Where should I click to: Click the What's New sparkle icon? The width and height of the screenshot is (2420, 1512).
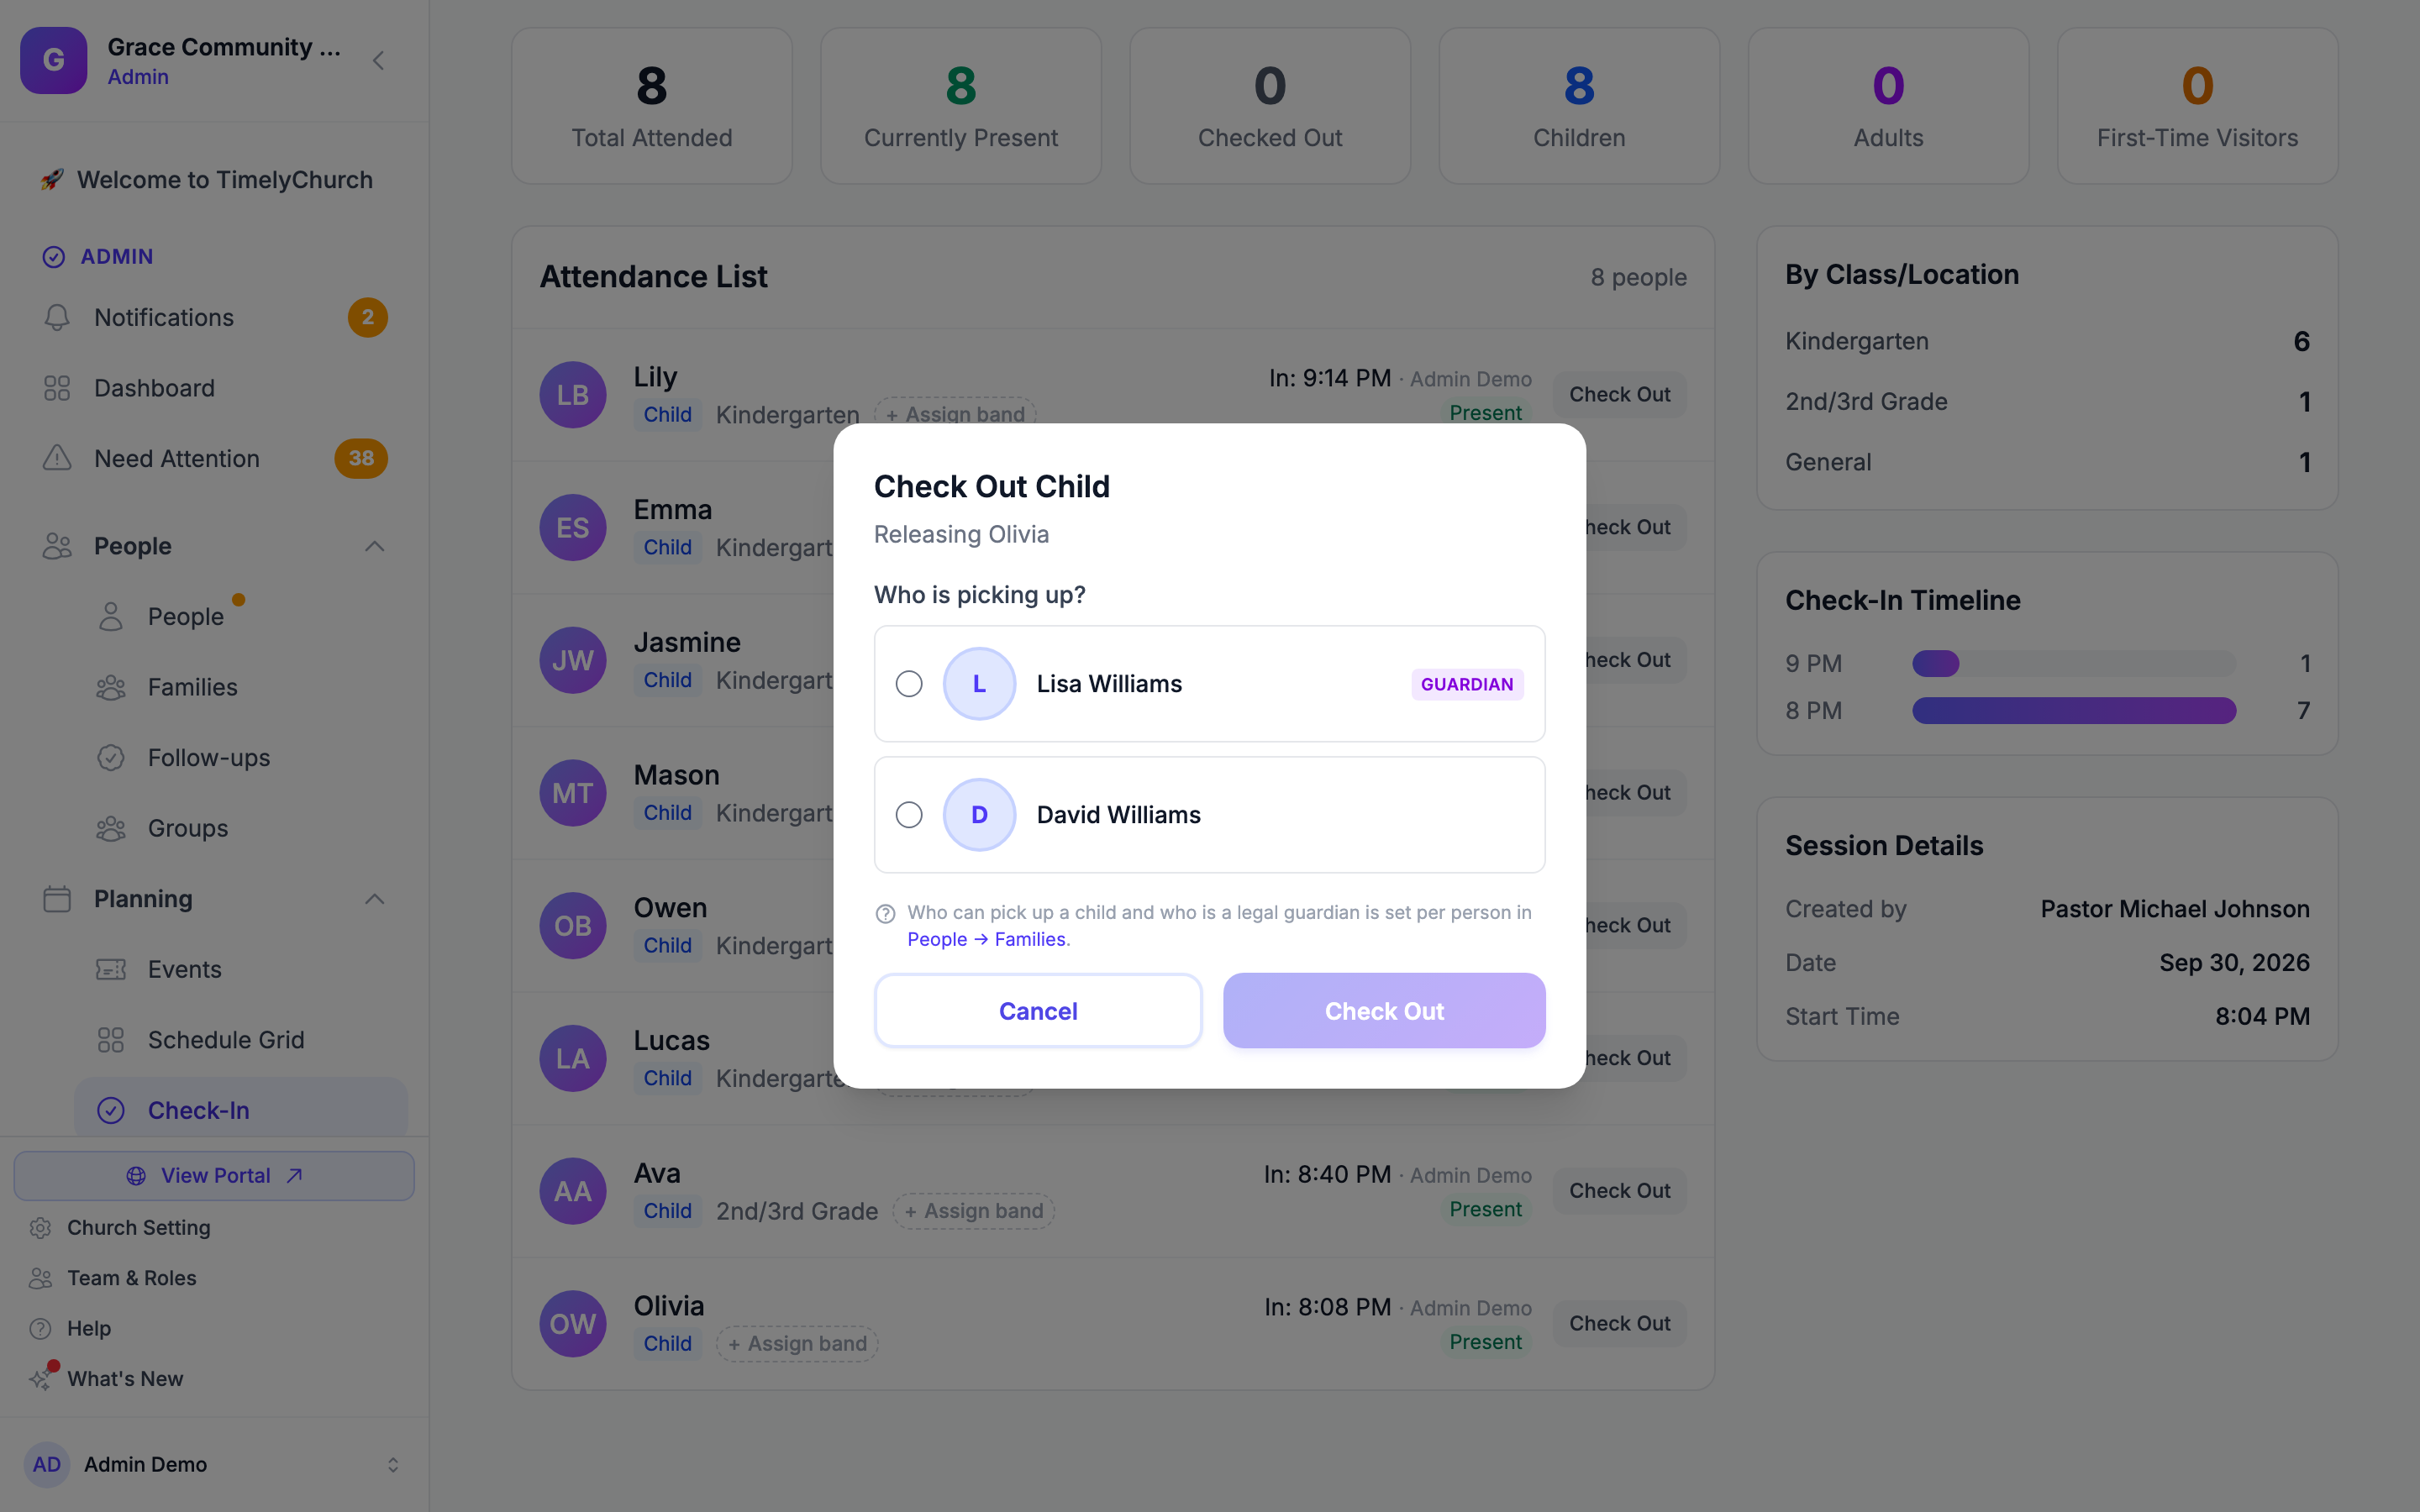40,1378
